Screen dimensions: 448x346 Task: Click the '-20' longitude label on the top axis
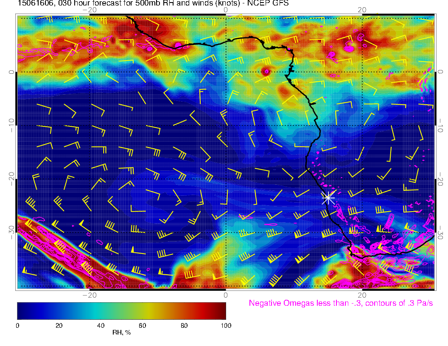90,10
